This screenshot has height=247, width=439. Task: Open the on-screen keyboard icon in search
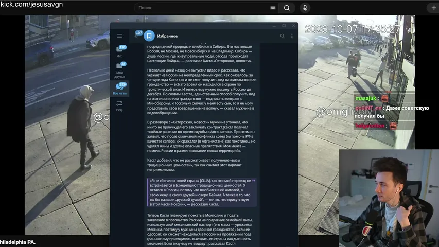point(273,8)
